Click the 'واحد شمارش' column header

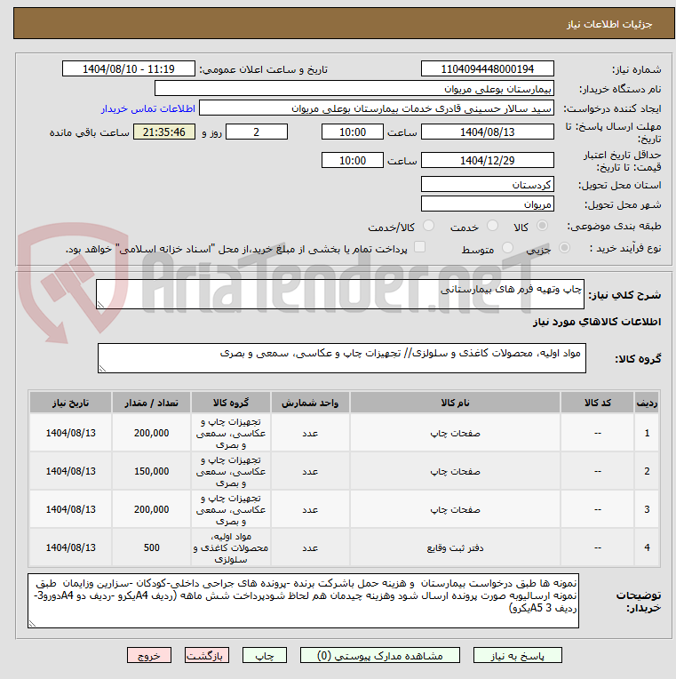(x=310, y=403)
